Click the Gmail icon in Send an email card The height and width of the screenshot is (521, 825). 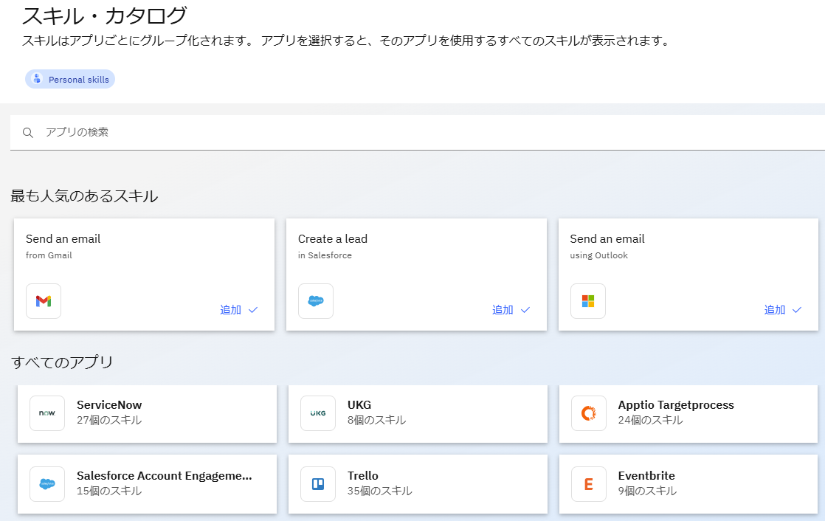tap(44, 301)
